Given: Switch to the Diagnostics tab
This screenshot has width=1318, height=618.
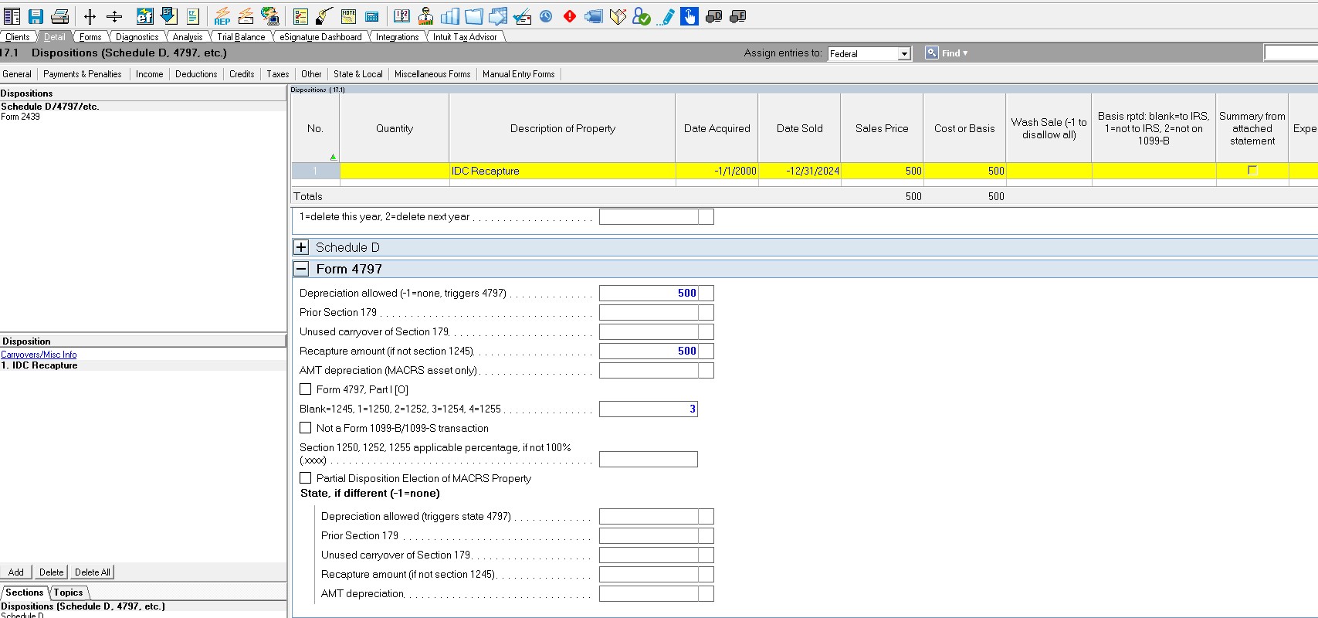Looking at the screenshot, I should (x=137, y=37).
